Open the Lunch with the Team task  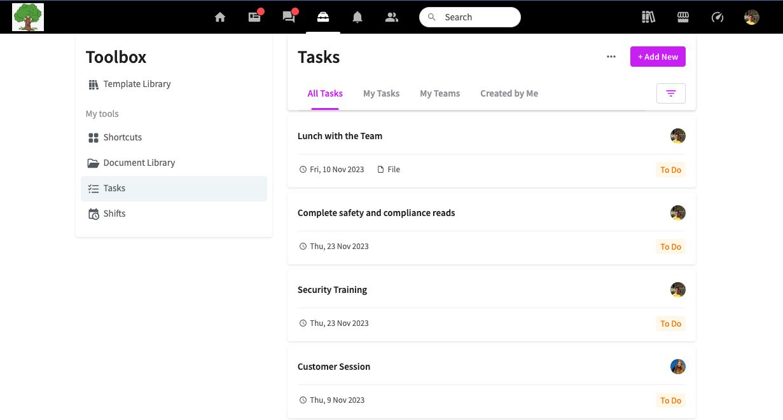(x=340, y=135)
